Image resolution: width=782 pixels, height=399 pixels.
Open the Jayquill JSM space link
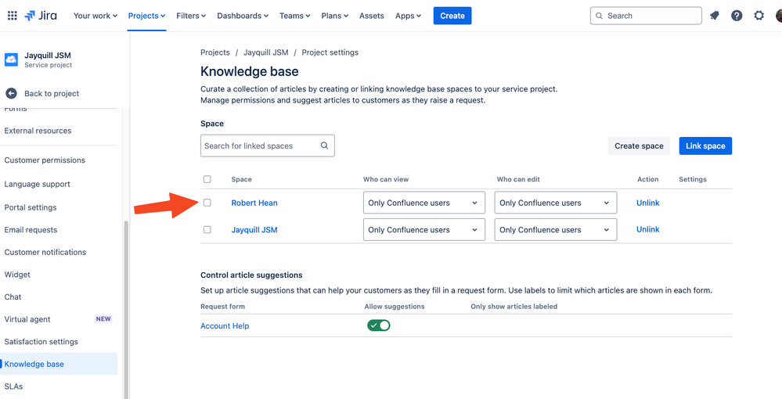[254, 229]
